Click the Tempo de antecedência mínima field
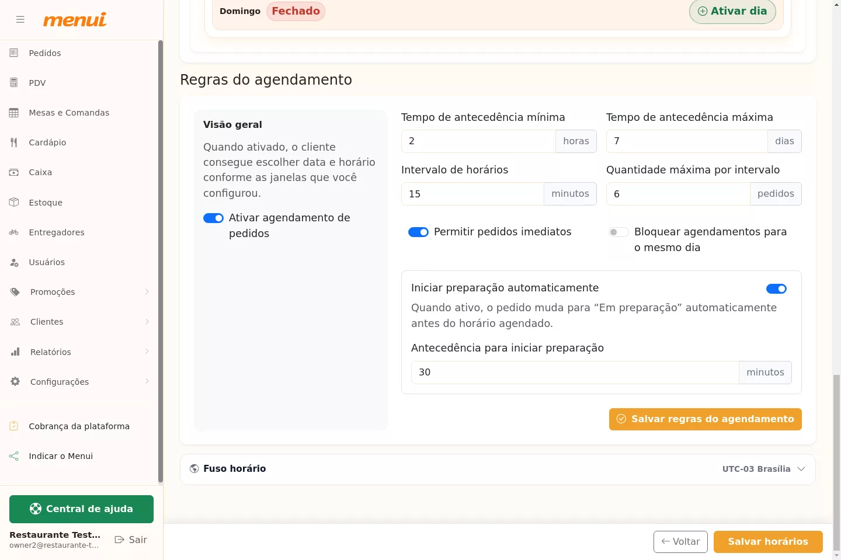Screen dimensions: 841x560 [x=478, y=141]
